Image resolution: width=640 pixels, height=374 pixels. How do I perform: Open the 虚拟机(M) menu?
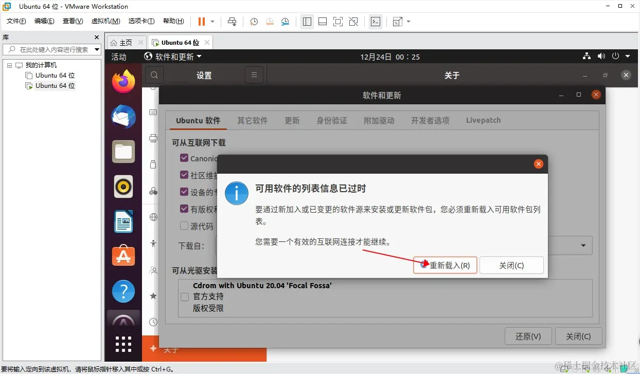(x=105, y=21)
